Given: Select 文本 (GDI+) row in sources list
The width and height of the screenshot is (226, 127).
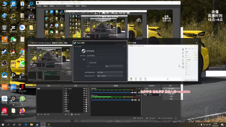Looking at the screenshot, I should pos(76,89).
